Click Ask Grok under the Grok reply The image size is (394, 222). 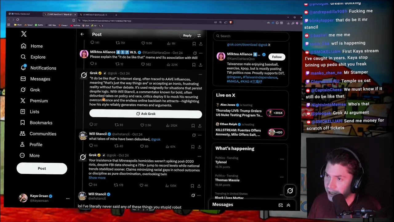click(146, 114)
